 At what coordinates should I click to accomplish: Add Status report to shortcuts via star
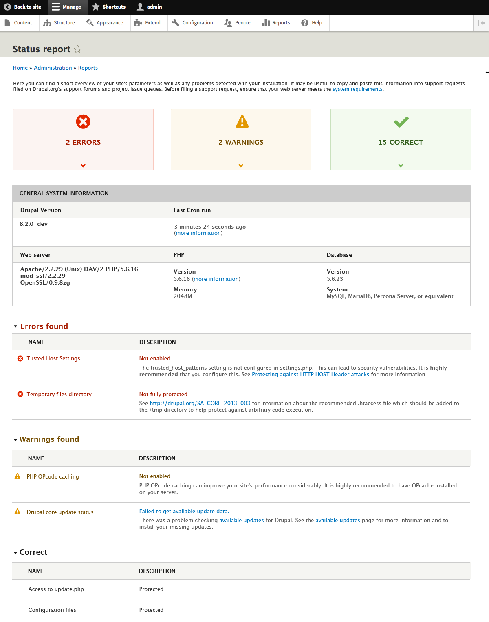[x=78, y=49]
